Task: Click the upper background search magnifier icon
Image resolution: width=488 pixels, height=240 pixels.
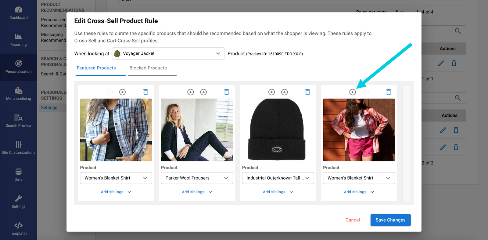Action: [457, 31]
